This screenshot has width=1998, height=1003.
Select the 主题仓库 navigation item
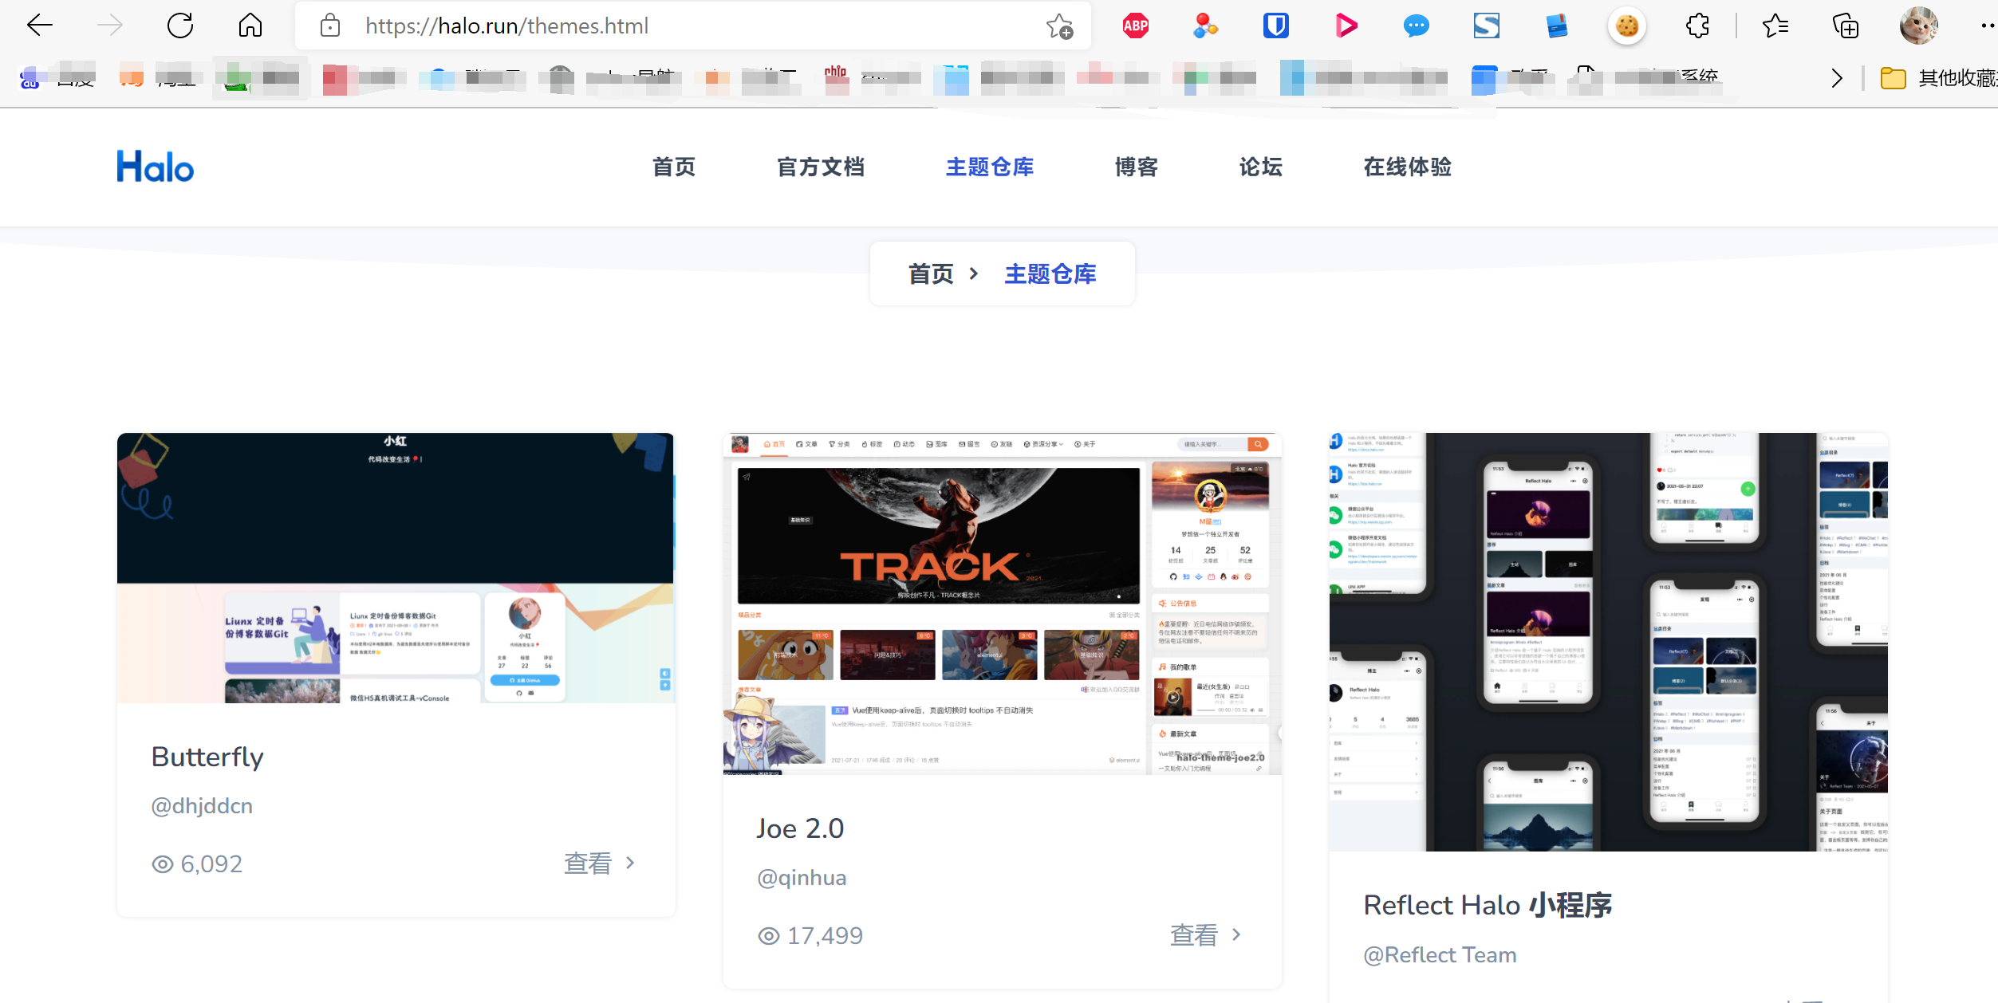click(990, 167)
